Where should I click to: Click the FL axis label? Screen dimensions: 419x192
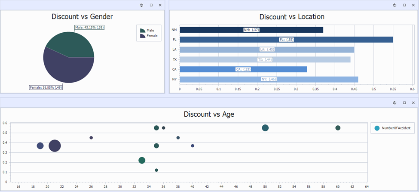174,40
